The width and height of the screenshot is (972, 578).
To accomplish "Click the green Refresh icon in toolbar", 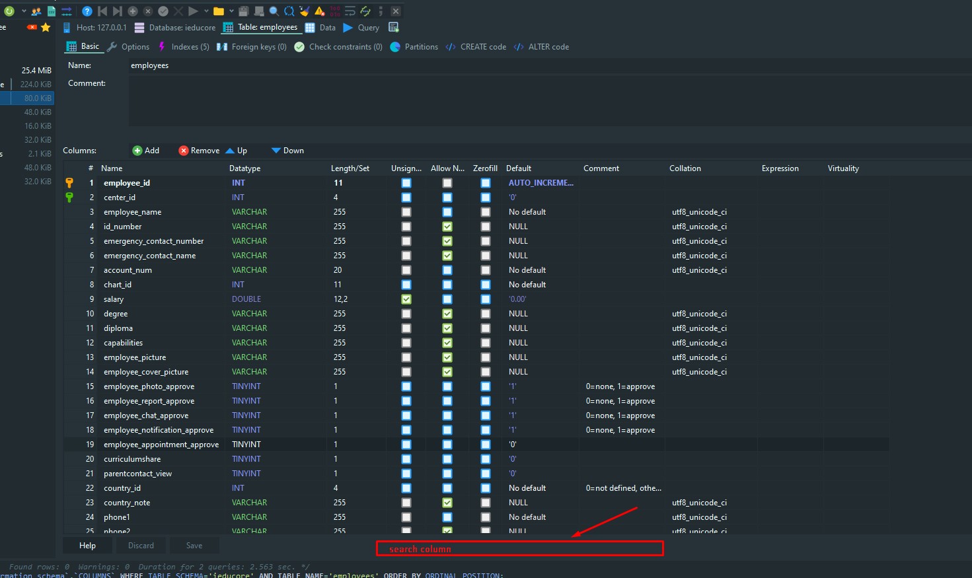I will click(x=9, y=11).
